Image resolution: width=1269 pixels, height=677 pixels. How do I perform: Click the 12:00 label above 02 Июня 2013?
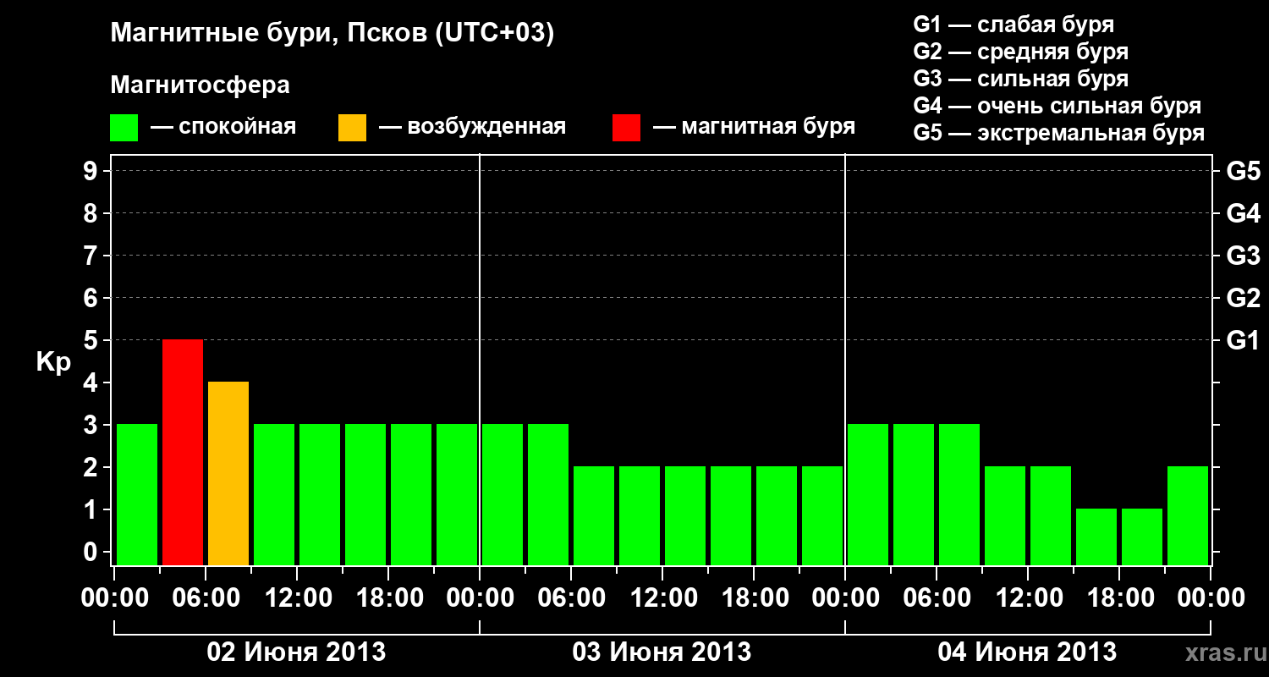click(298, 598)
